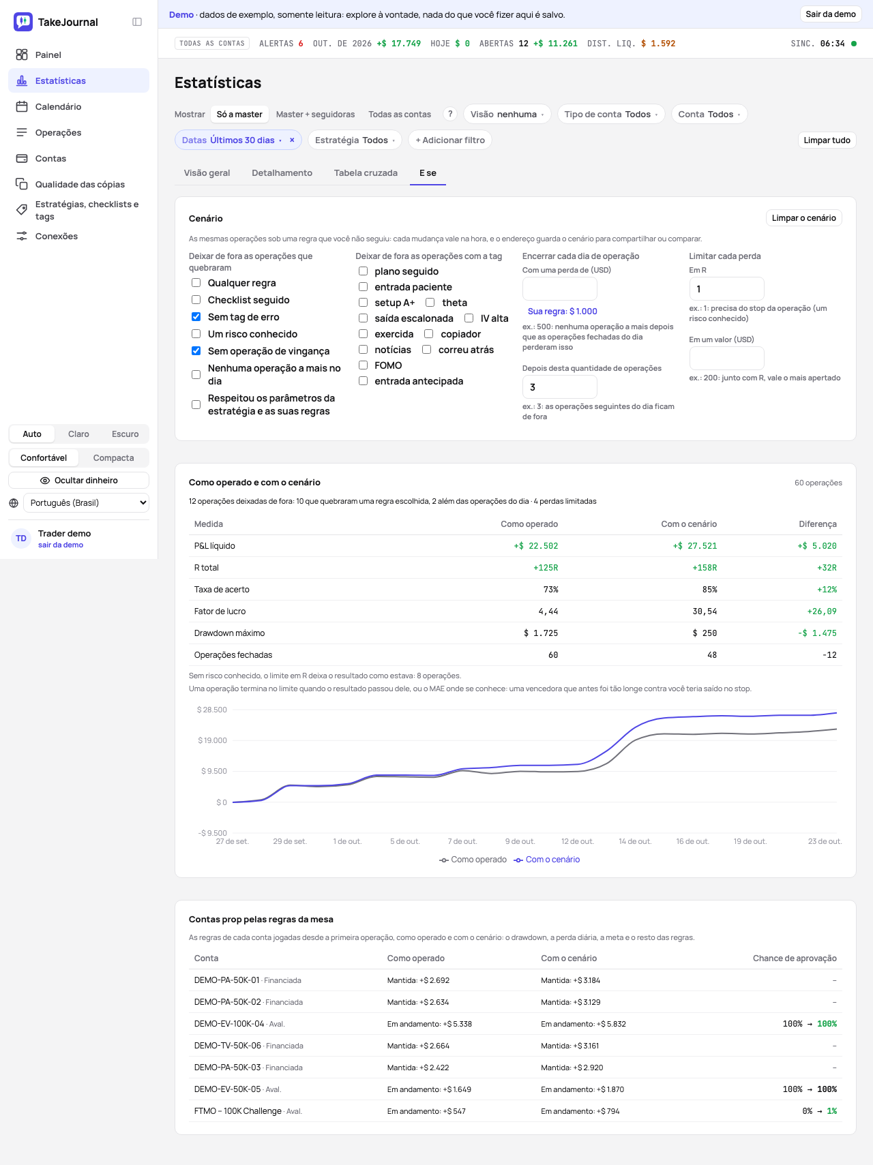Viewport: 873px width, 1165px height.
Task: Click the Qualidade das cópias icon
Action: coord(22,184)
